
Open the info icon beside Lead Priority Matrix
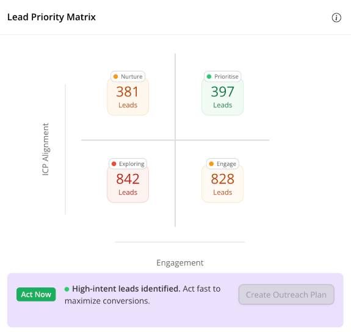tap(336, 18)
